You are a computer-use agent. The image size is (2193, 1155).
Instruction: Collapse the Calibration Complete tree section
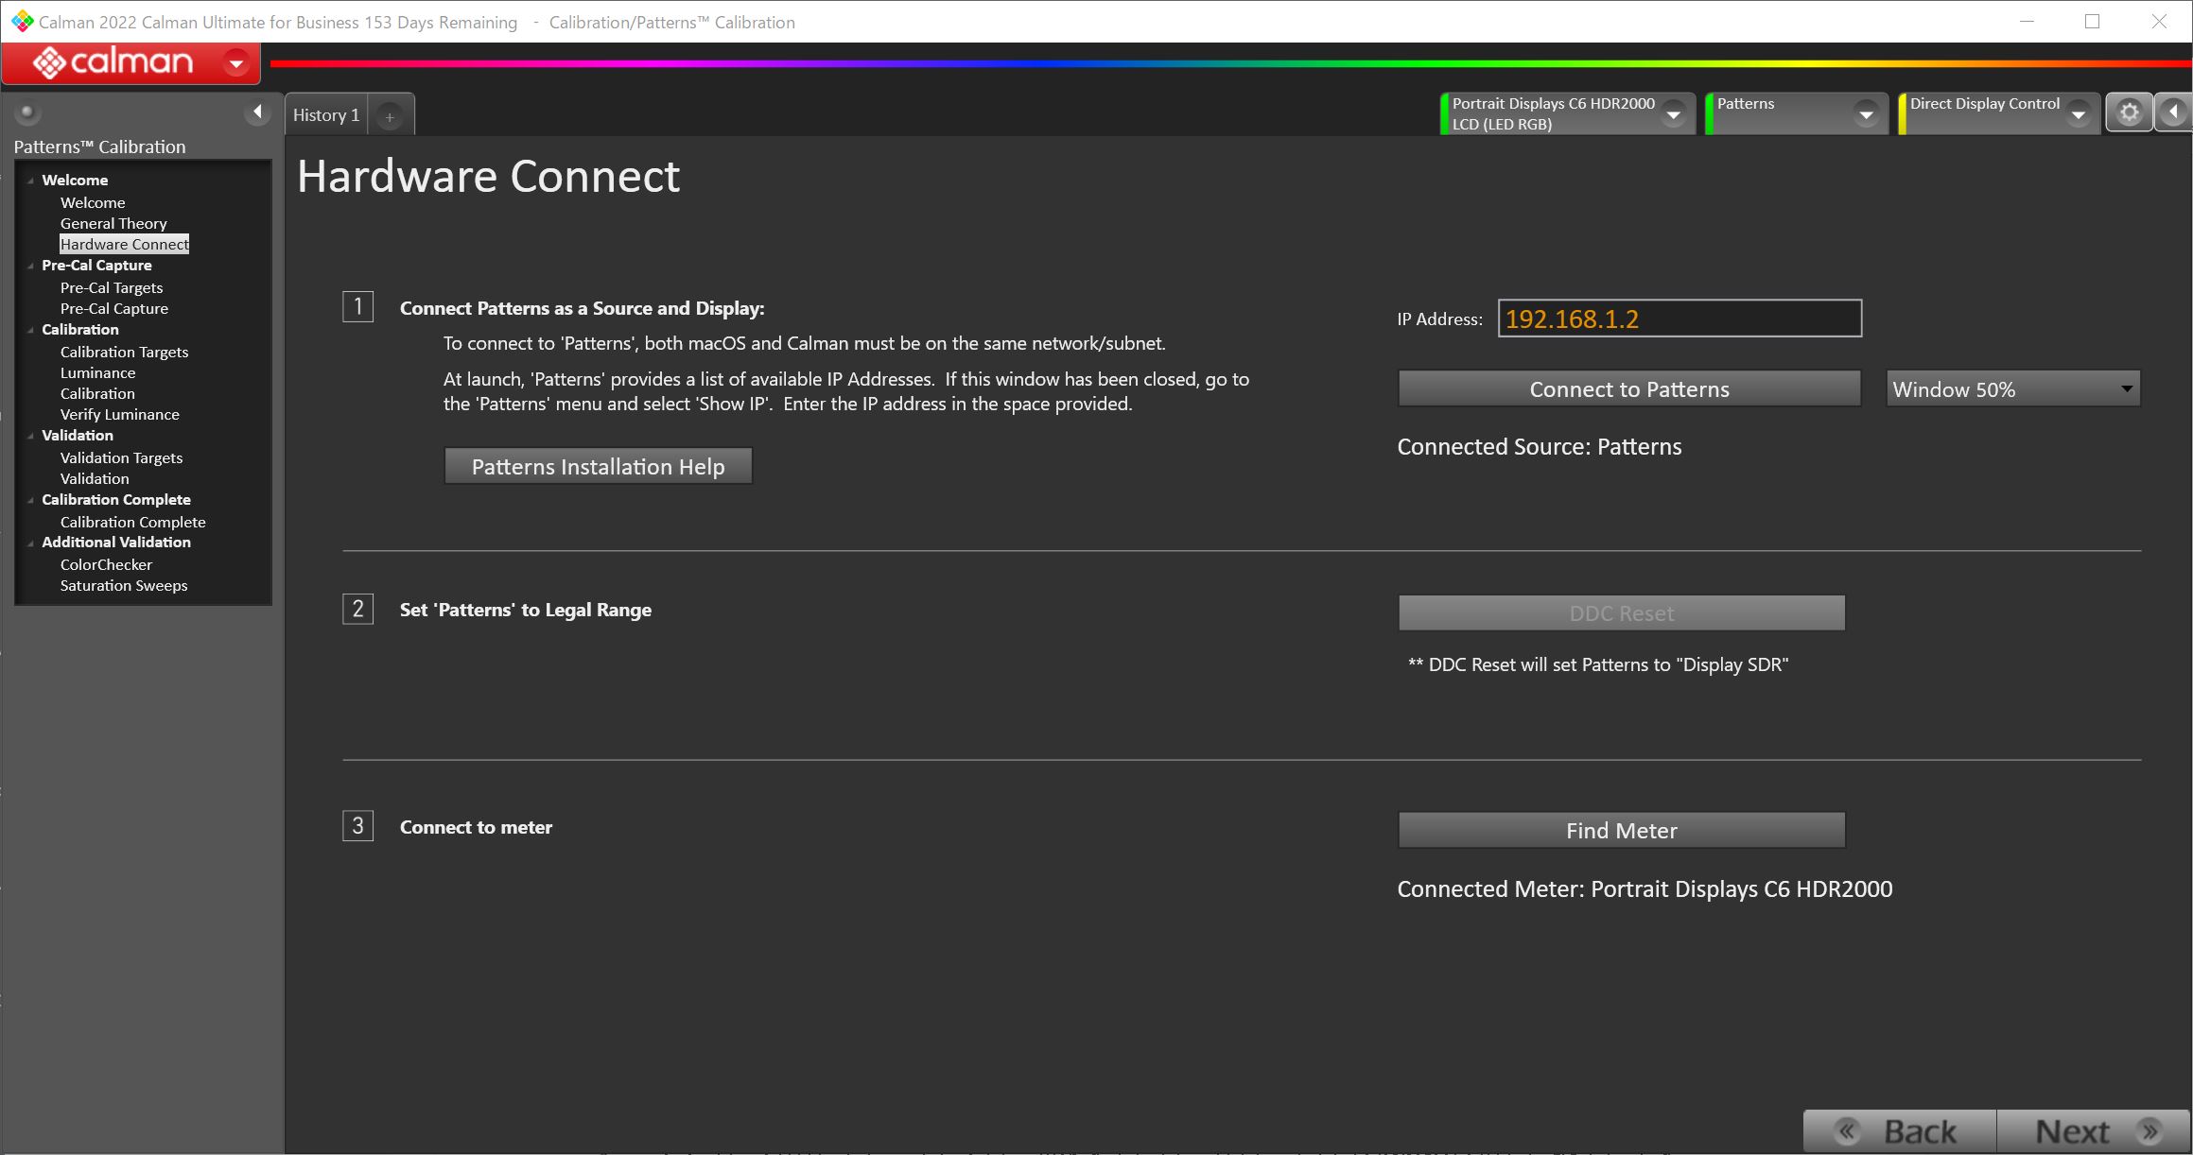pos(31,500)
